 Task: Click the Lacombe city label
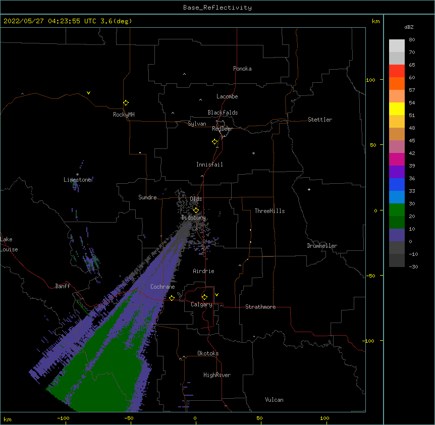coord(227,96)
